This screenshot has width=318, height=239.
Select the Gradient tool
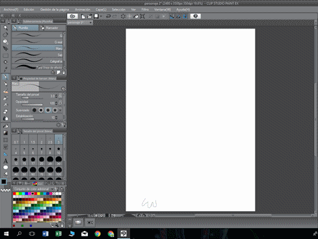[5, 133]
